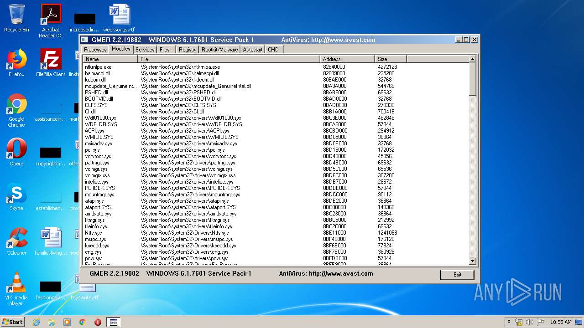Open media player taskbar icon

(67, 322)
